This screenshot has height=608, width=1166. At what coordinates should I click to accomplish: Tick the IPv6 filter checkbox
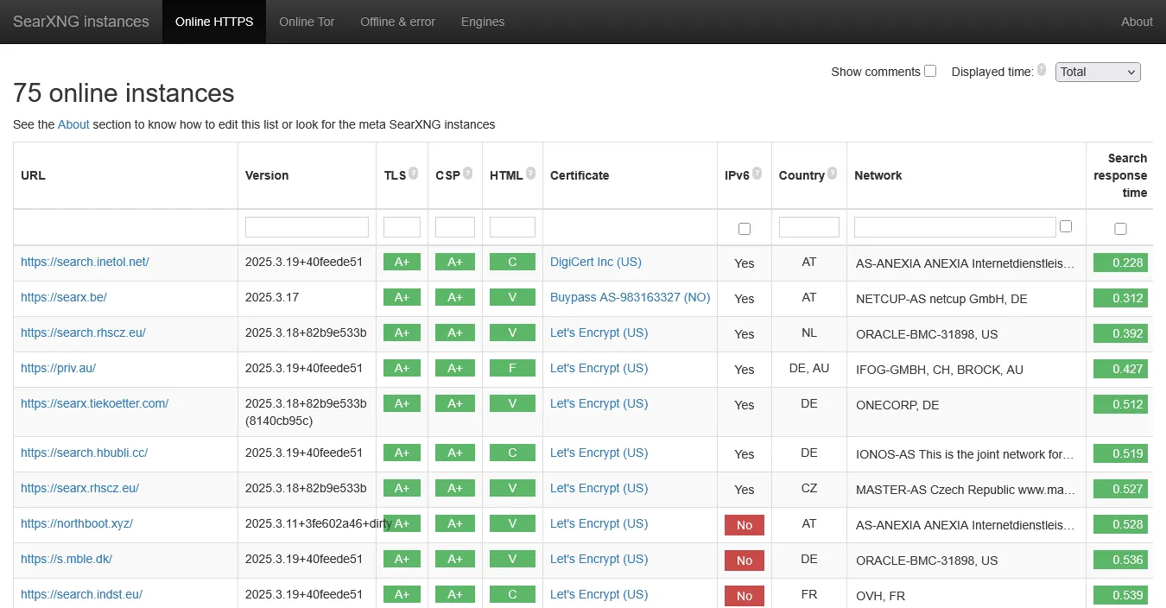pyautogui.click(x=745, y=229)
